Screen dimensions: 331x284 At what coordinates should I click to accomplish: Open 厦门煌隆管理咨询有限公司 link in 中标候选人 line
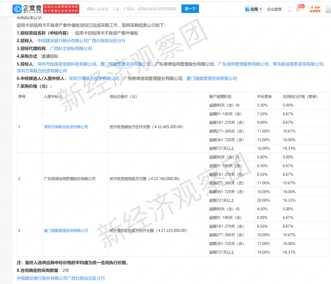211,79
